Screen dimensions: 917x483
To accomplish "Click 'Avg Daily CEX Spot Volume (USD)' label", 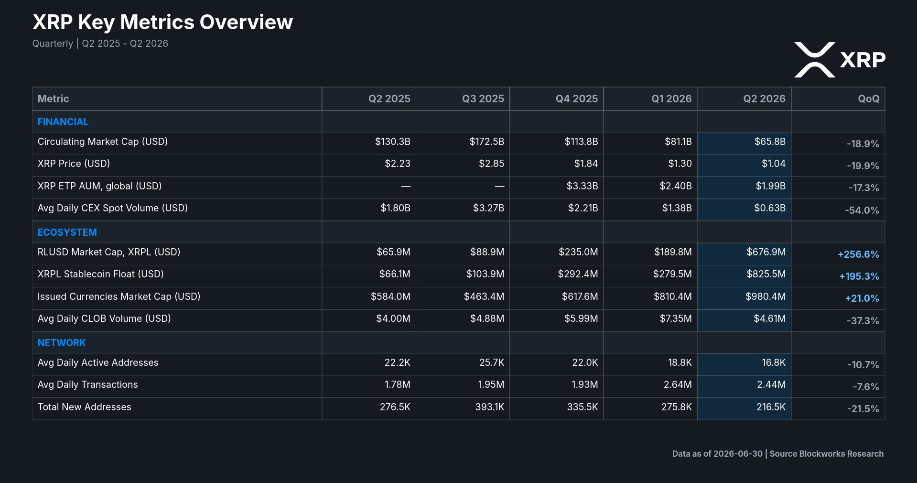I will pos(113,208).
